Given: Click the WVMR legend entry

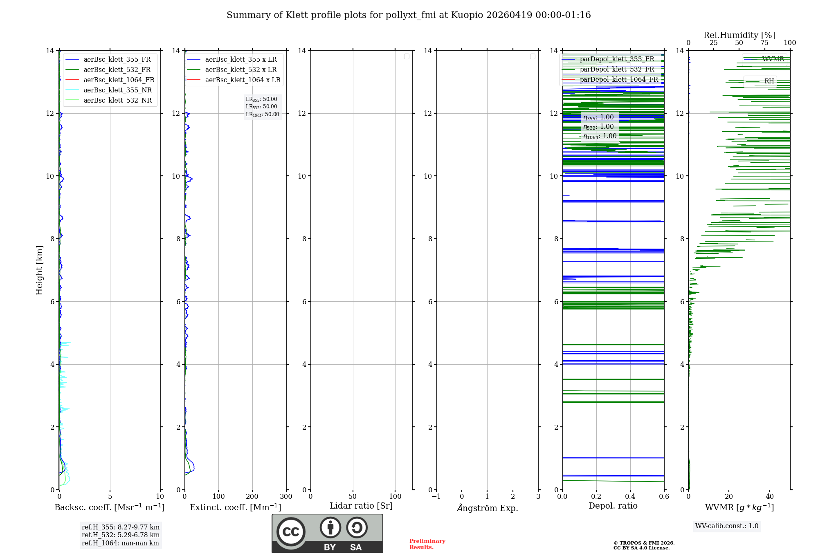Looking at the screenshot, I should (773, 59).
